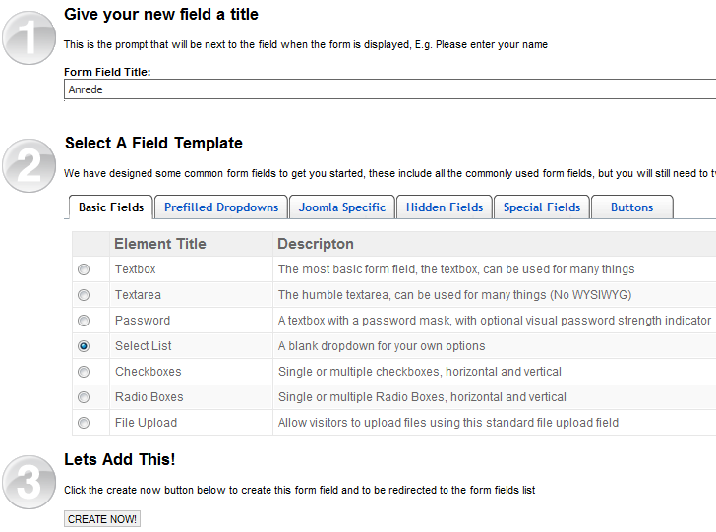The height and width of the screenshot is (532, 716).
Task: Select the Textbox radio button
Action: (x=84, y=269)
